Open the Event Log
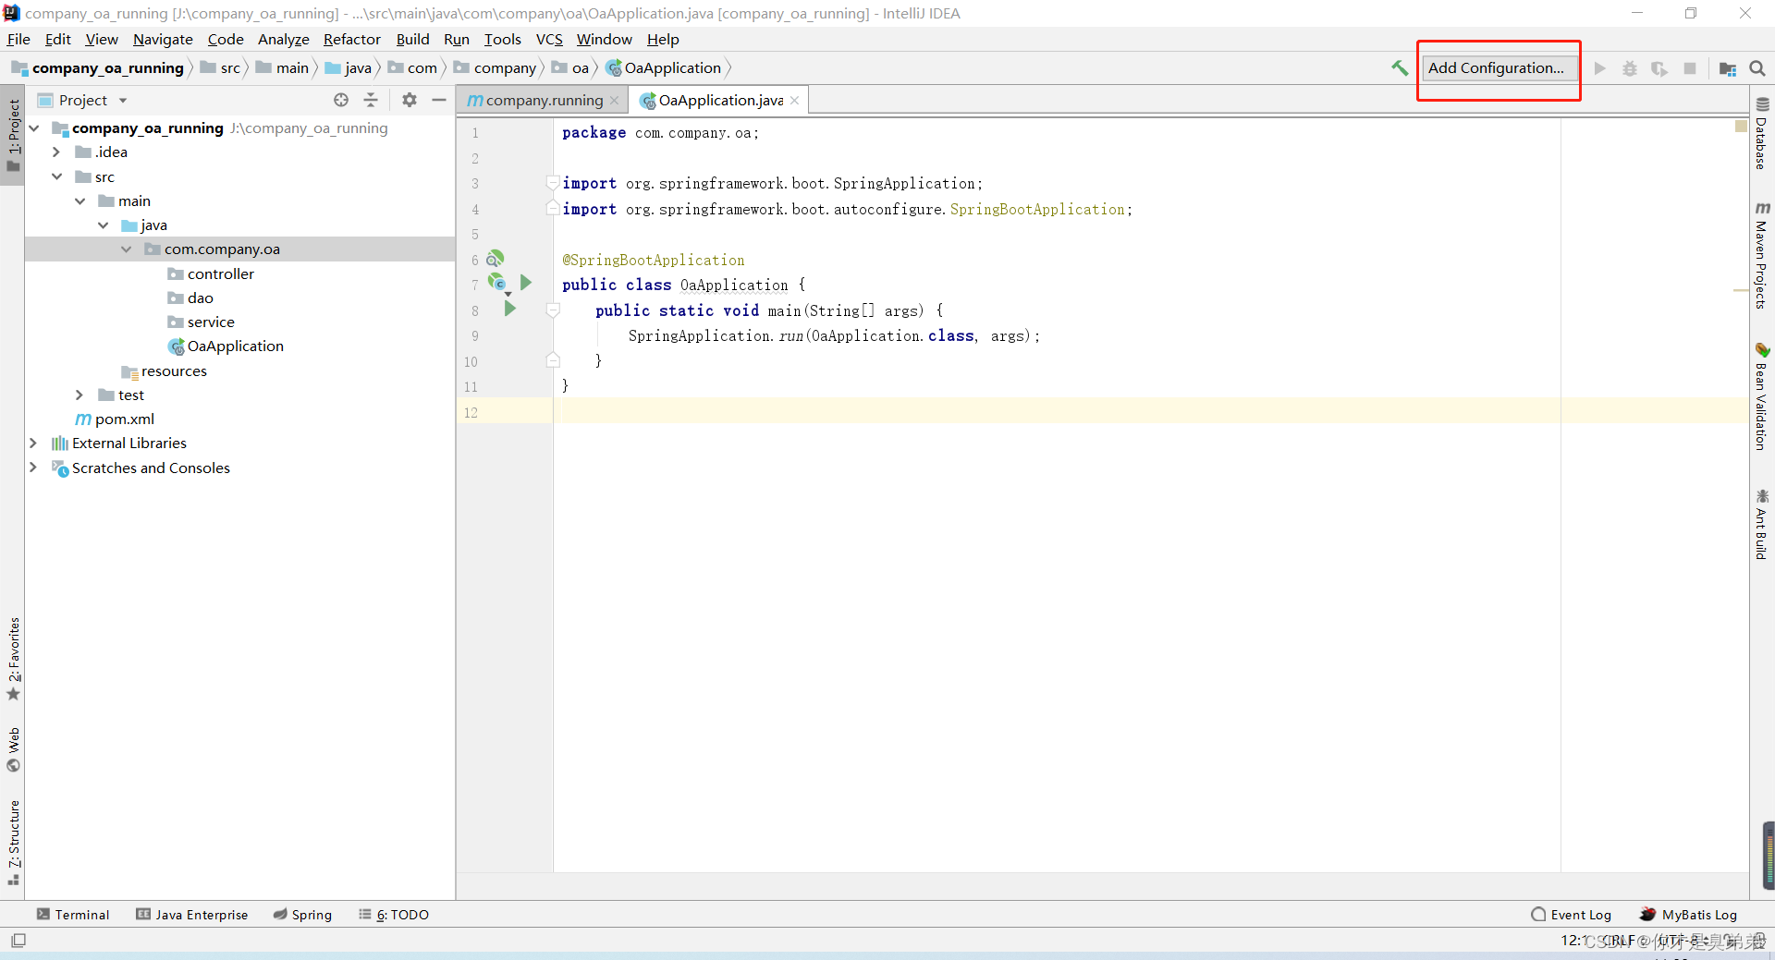Viewport: 1775px width, 960px height. (x=1572, y=915)
